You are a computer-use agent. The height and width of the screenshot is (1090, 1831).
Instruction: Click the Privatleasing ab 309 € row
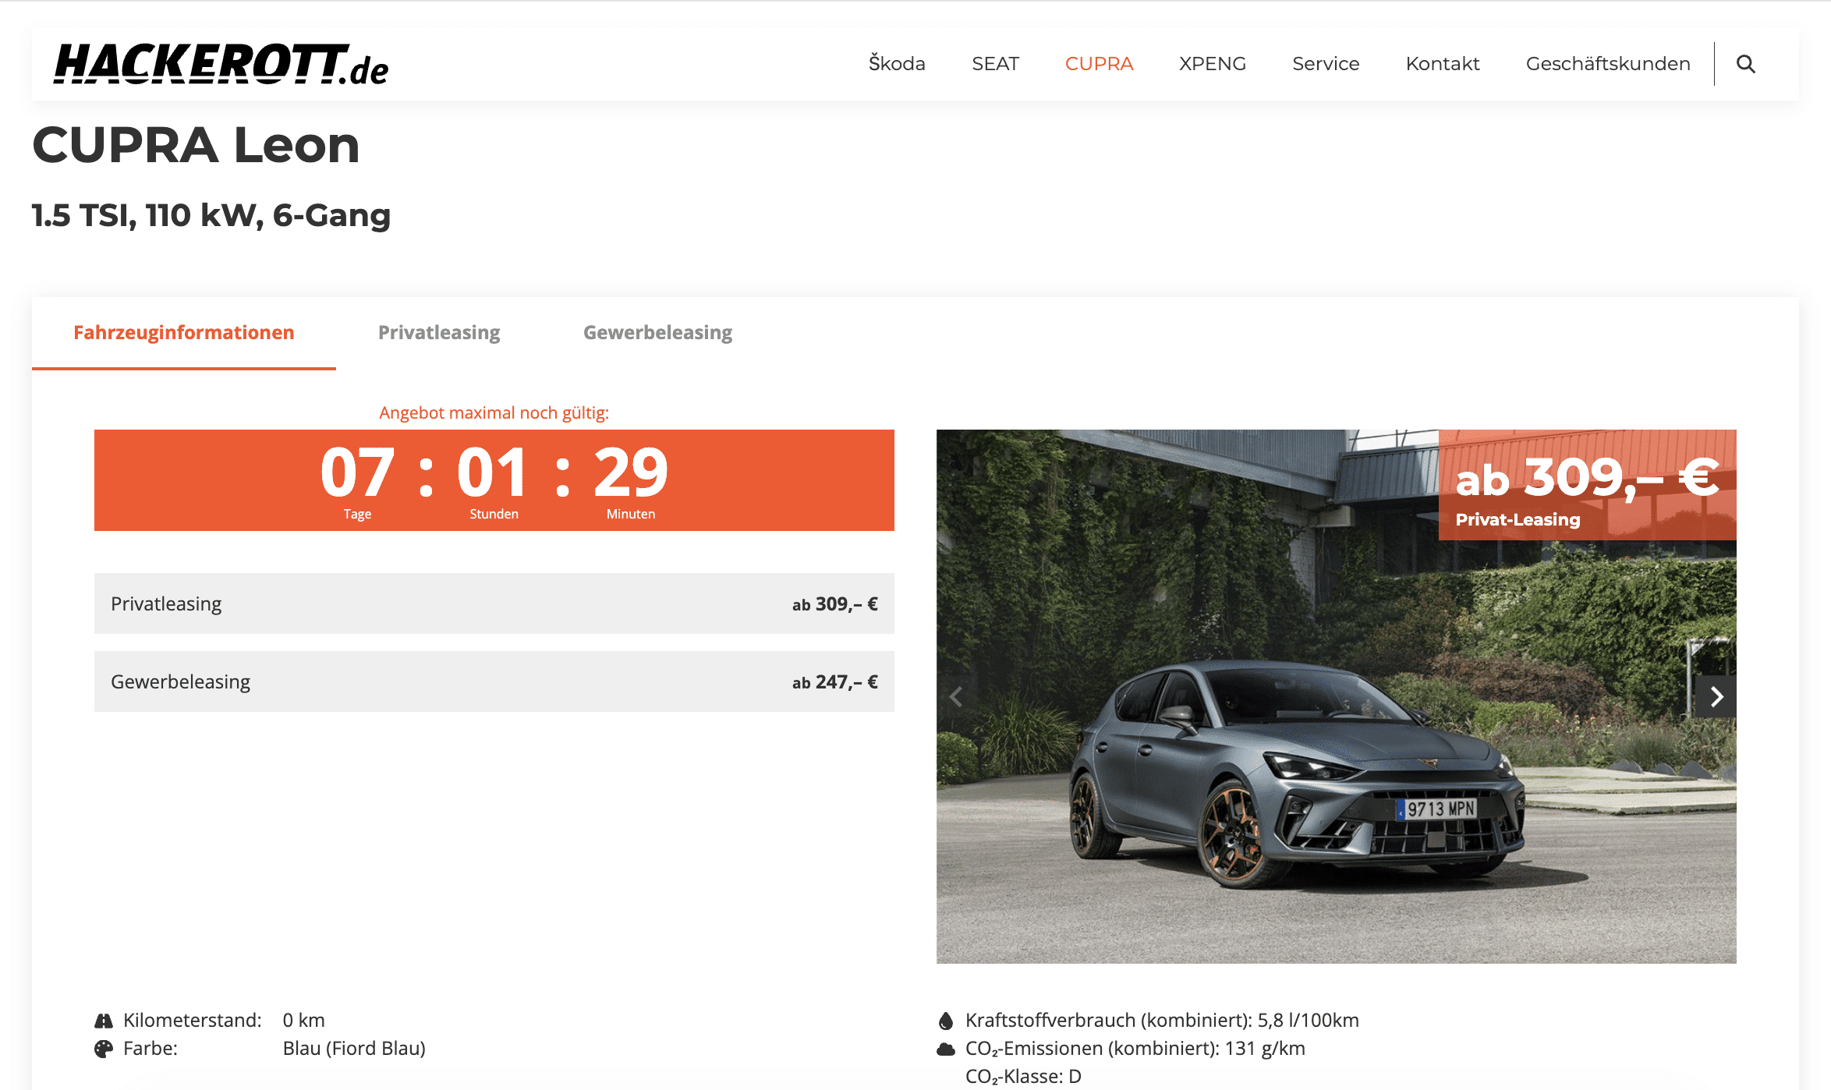[x=494, y=603]
